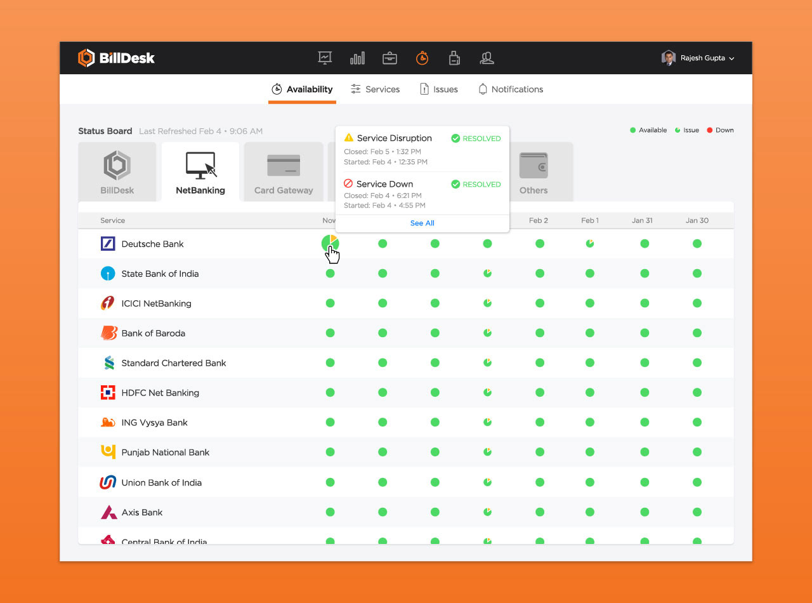Click Deutsche Bank's Feb 2 status dot
The width and height of the screenshot is (812, 603).
point(540,244)
